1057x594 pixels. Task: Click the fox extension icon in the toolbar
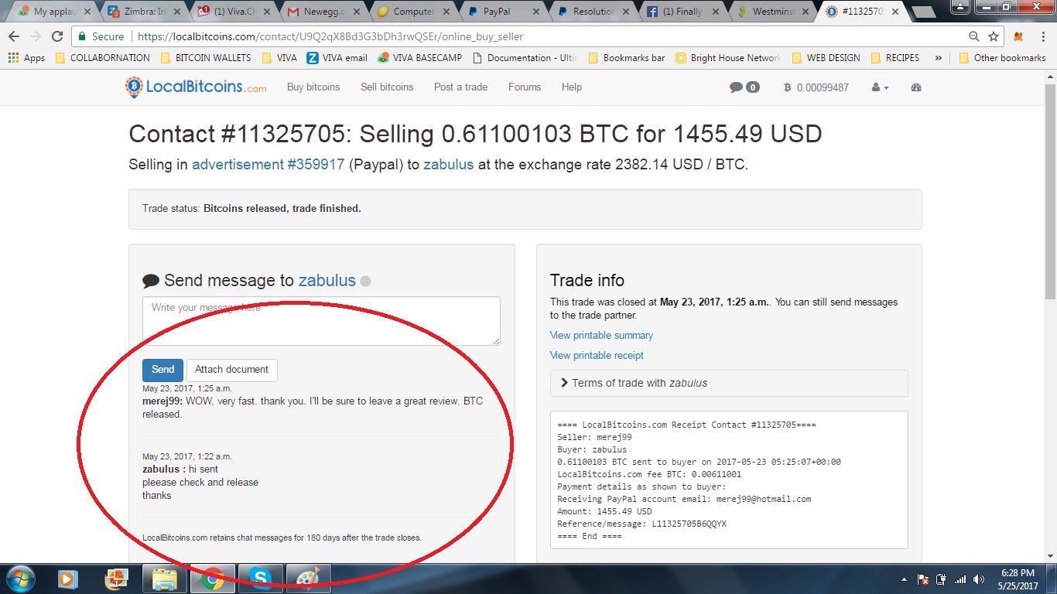(1019, 36)
